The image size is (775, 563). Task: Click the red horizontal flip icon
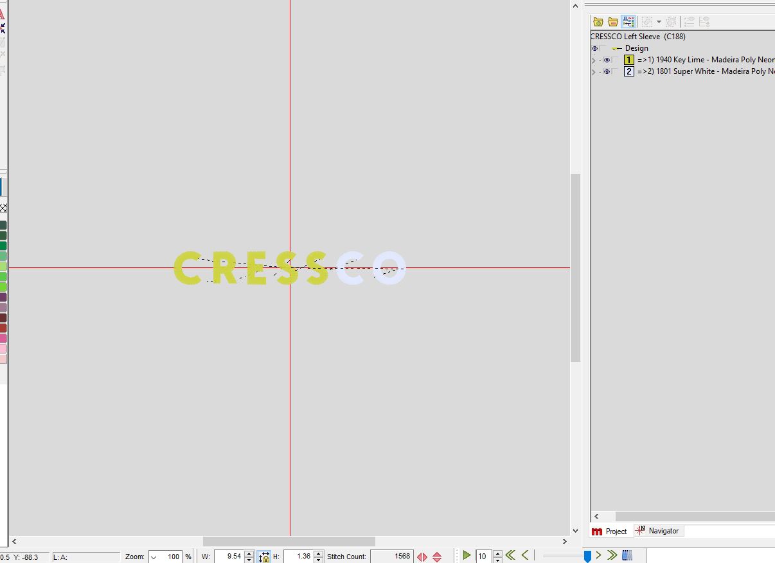click(422, 557)
